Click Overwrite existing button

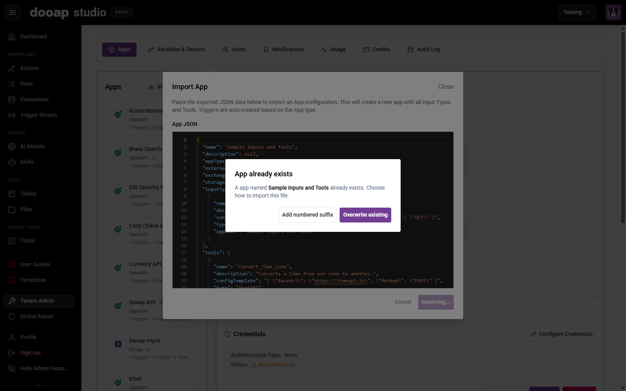pyautogui.click(x=365, y=215)
